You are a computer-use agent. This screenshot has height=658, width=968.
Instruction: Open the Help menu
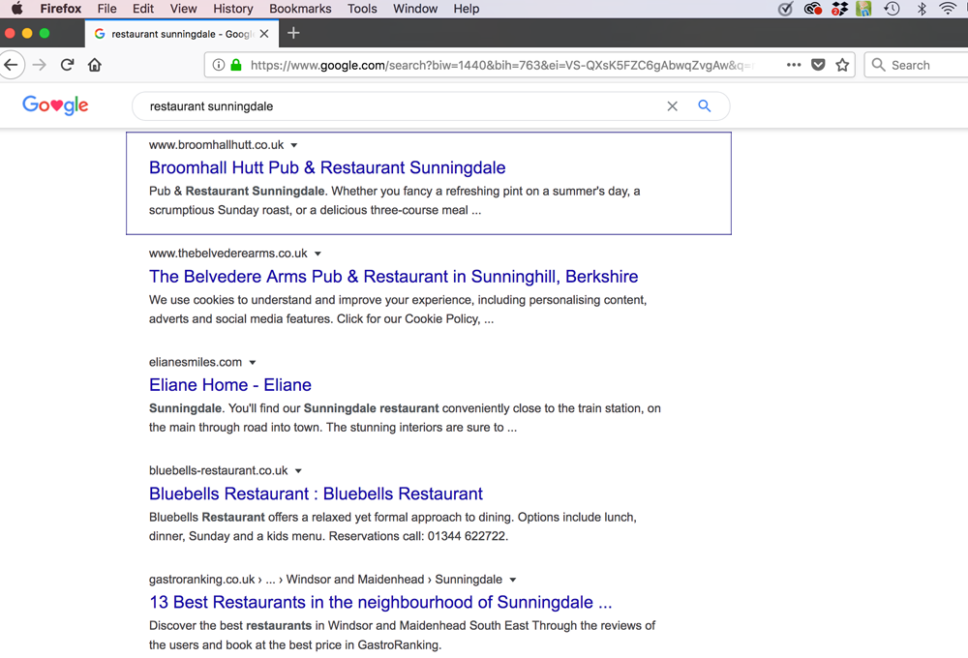[x=467, y=9]
